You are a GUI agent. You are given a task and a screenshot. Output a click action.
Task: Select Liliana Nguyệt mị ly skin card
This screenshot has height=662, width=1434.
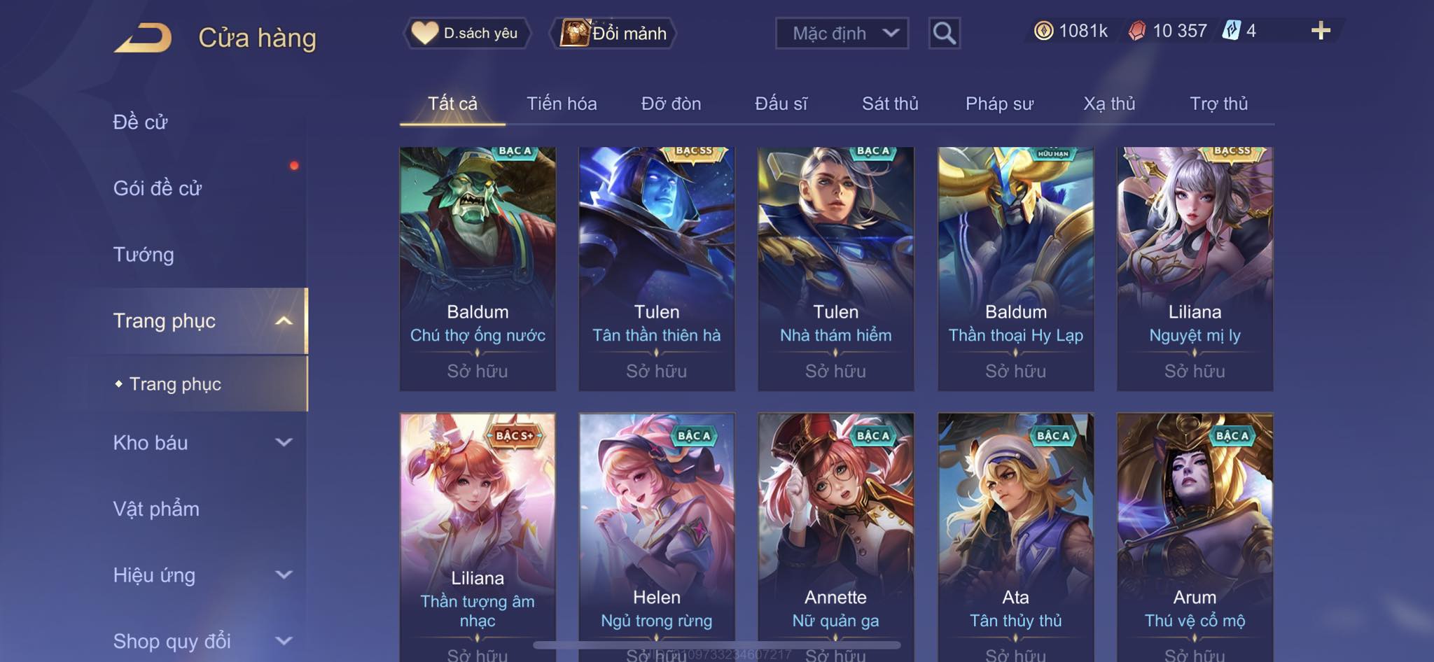click(1195, 269)
